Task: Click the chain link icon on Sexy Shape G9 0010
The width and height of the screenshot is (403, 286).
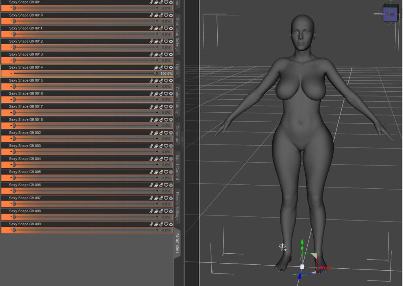Action: coord(152,15)
